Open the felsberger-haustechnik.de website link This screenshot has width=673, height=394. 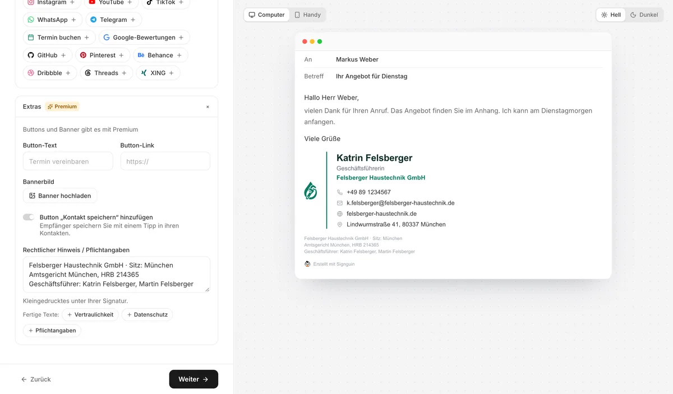coord(381,214)
